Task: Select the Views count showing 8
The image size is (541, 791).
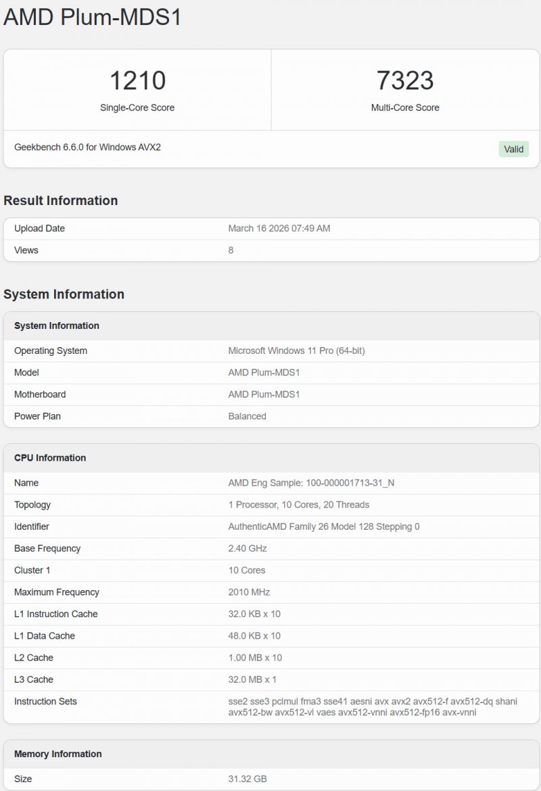Action: click(x=231, y=250)
